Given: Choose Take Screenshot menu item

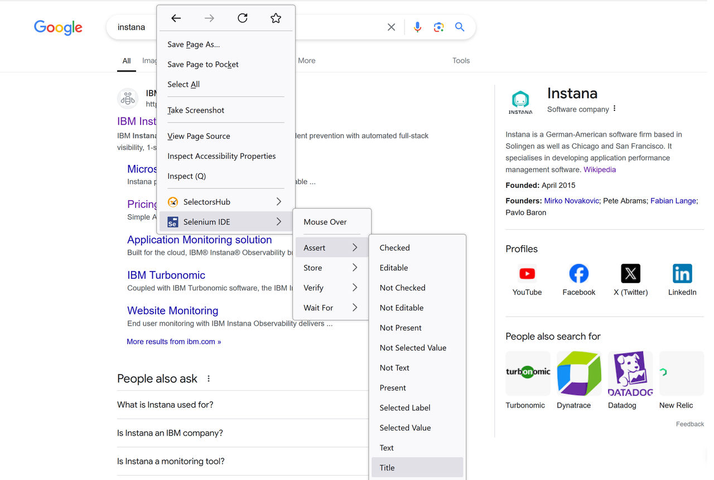Looking at the screenshot, I should pos(226,110).
